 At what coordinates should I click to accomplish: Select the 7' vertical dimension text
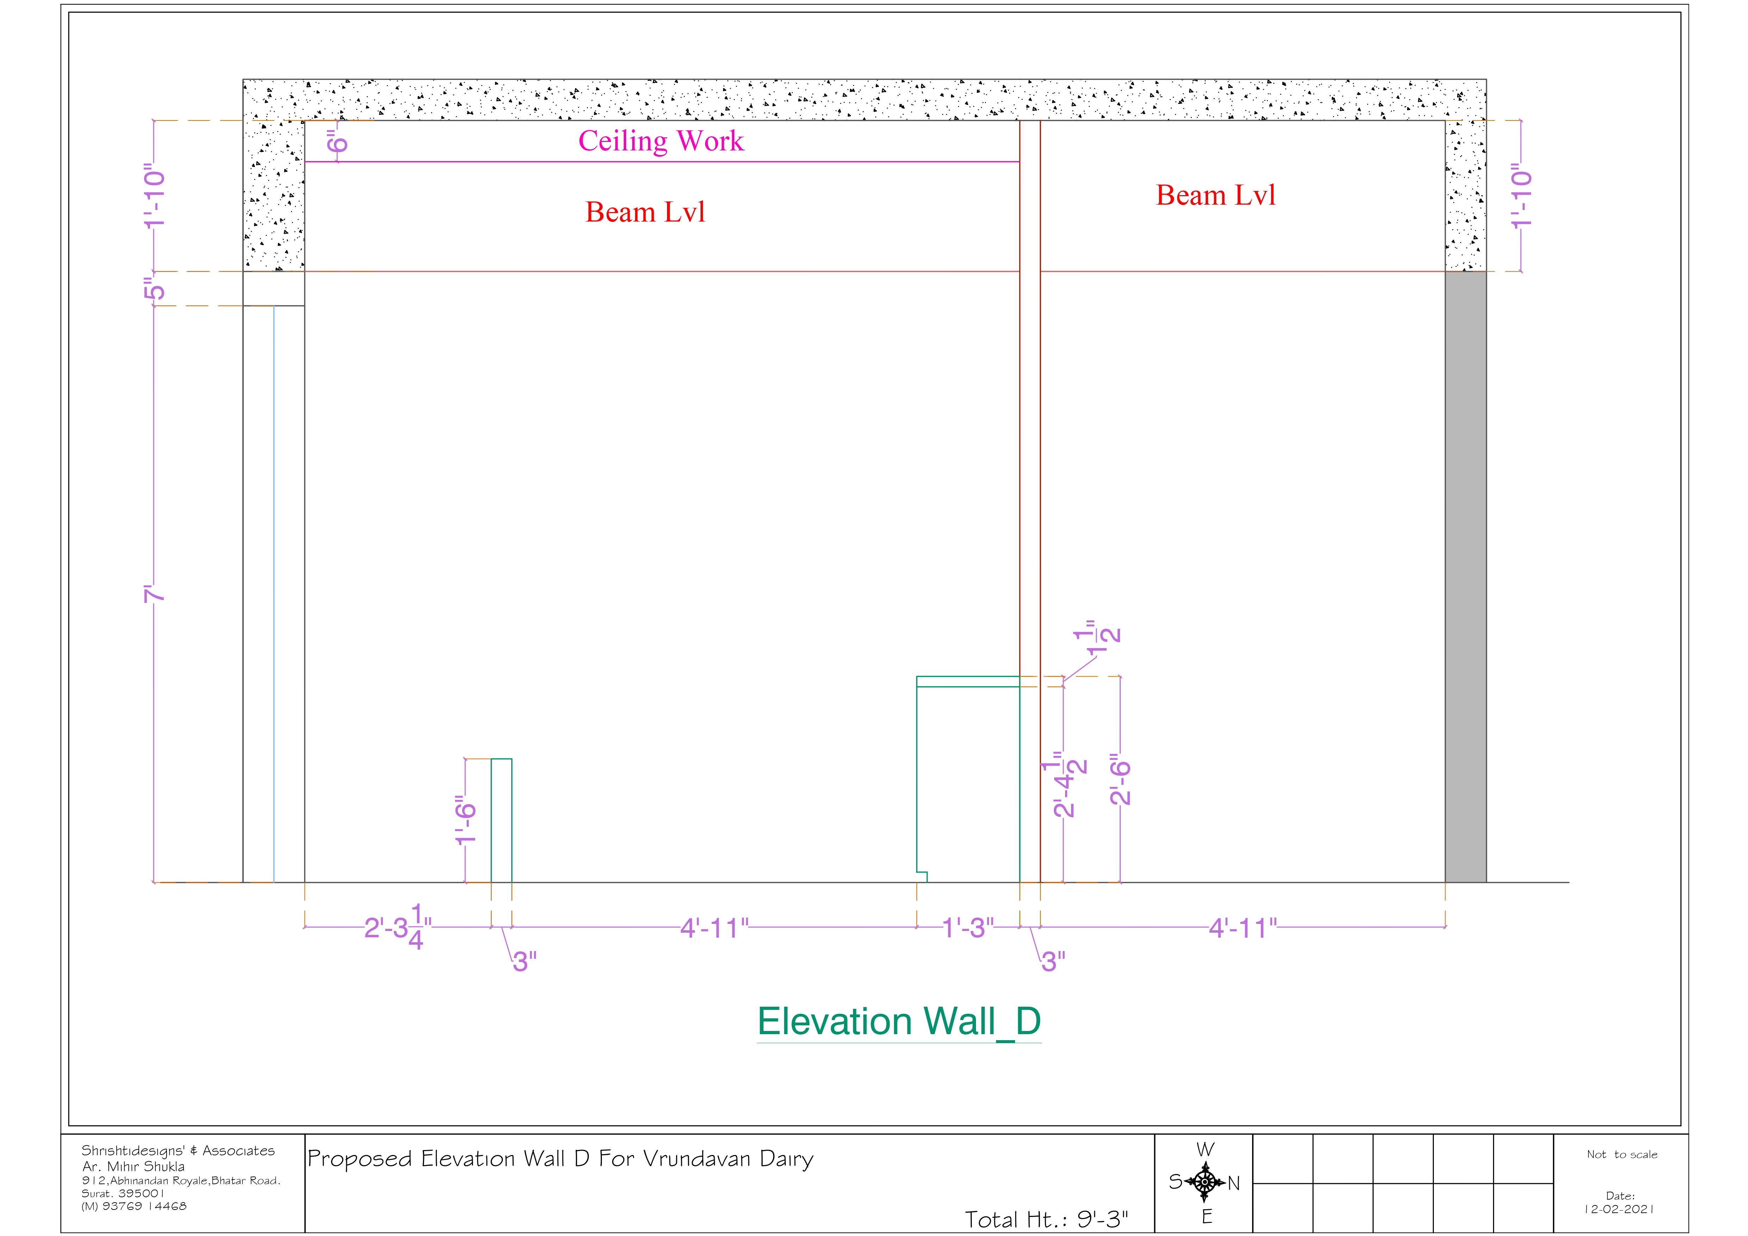coord(155,594)
